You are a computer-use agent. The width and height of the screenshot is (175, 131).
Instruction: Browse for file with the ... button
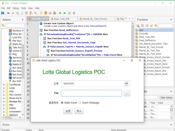pos(127,93)
